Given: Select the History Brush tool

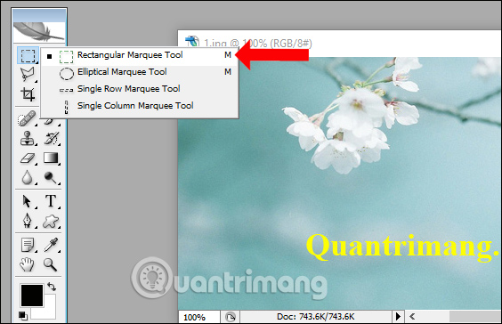Looking at the screenshot, I should (x=52, y=138).
